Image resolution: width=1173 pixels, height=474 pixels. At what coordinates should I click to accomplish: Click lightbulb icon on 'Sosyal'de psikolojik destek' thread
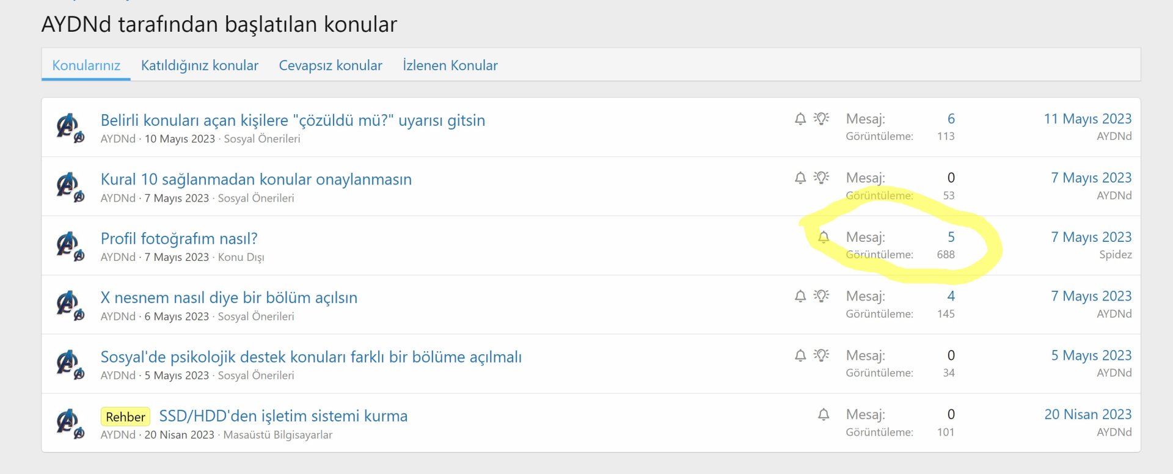(x=822, y=356)
